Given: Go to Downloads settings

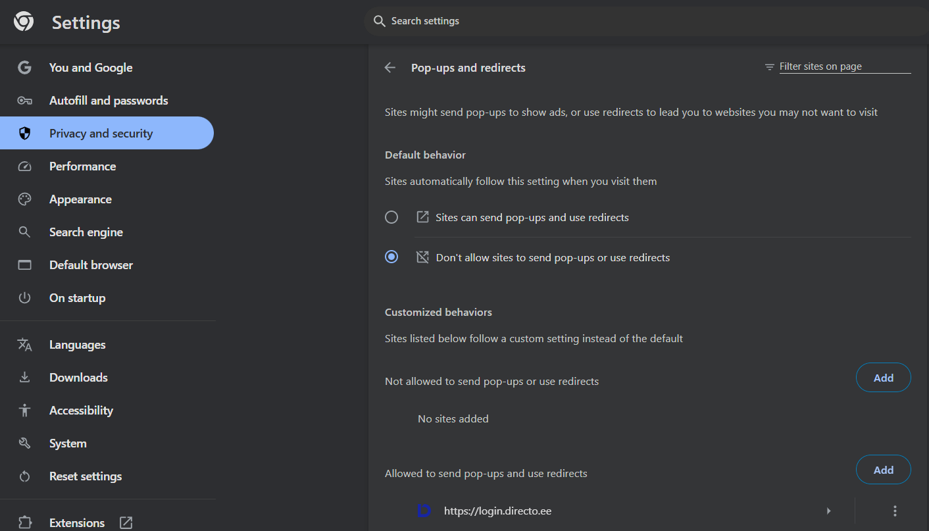Looking at the screenshot, I should (78, 378).
